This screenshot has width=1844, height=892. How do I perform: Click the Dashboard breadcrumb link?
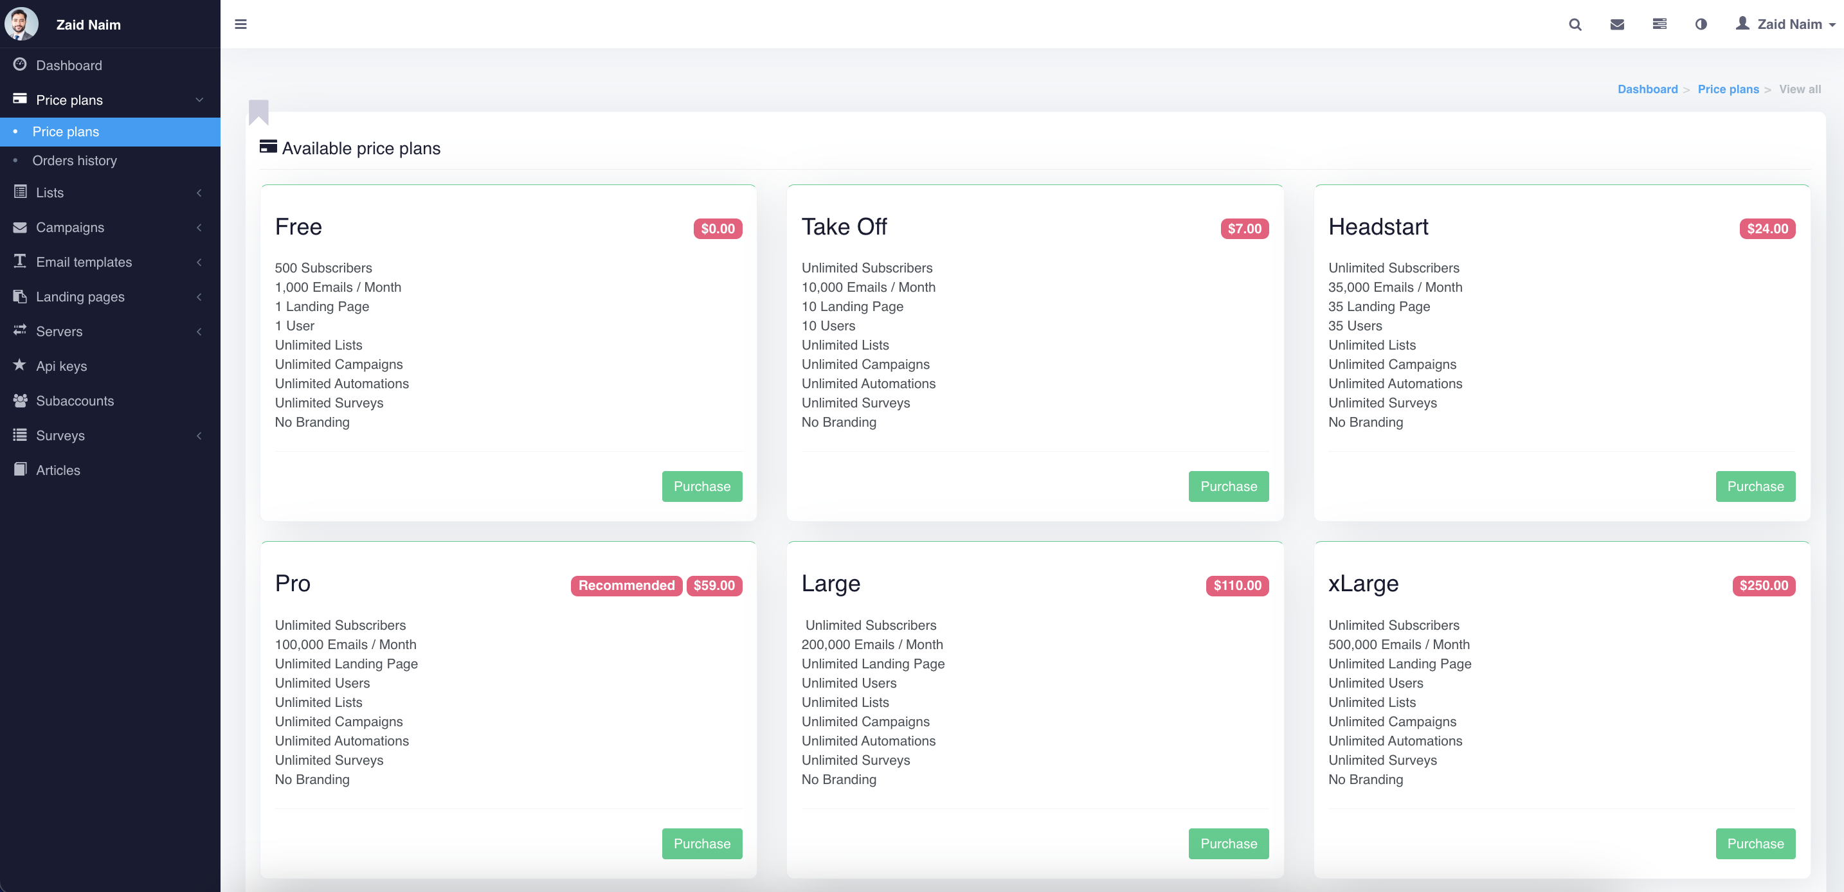pyautogui.click(x=1647, y=89)
